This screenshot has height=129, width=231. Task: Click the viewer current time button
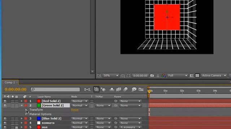pos(140,76)
